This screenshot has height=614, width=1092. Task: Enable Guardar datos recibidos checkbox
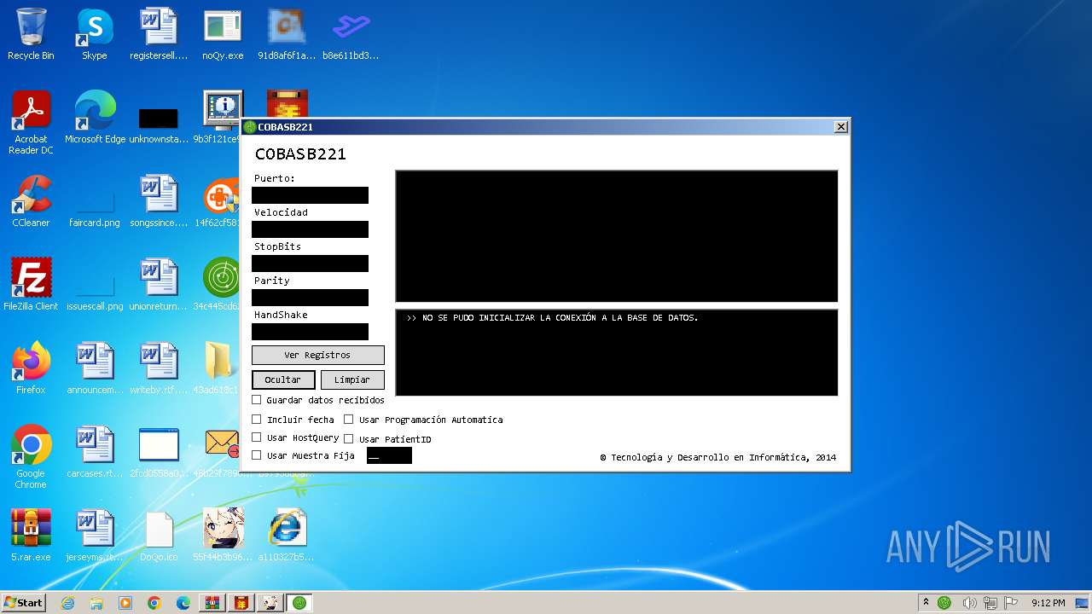tap(257, 399)
